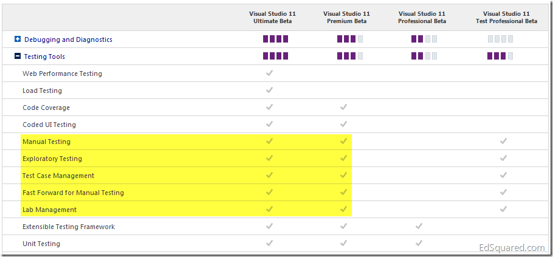Screen dimensions: 553x257
Task: Click the Exploratory Testing row label
Action: (x=52, y=159)
